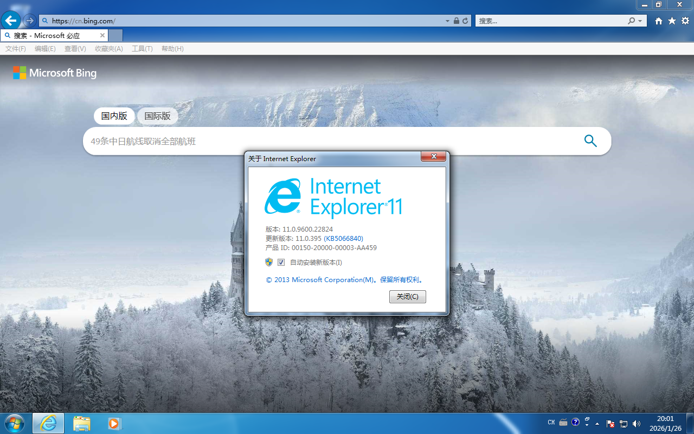694x434 pixels.
Task: Switch to the 国际版 tab
Action: pyautogui.click(x=156, y=116)
